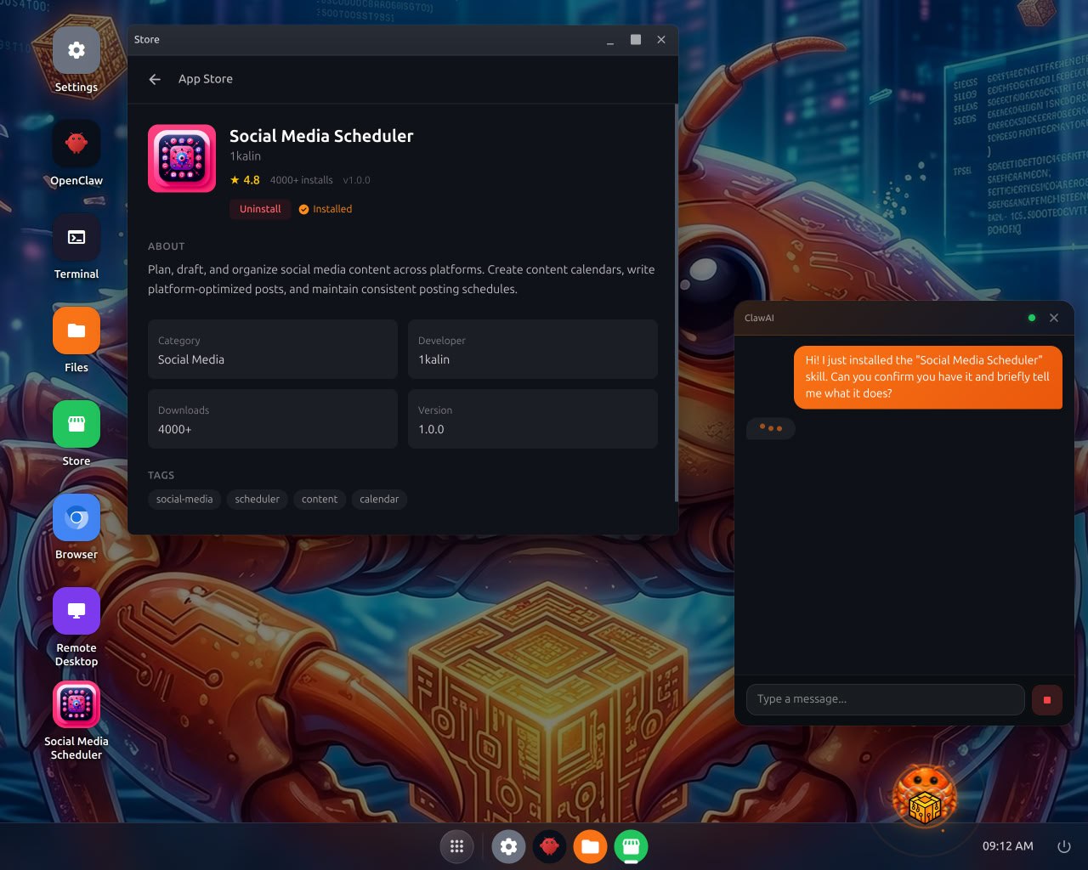Open the app grid launcher in the taskbar

pos(456,846)
